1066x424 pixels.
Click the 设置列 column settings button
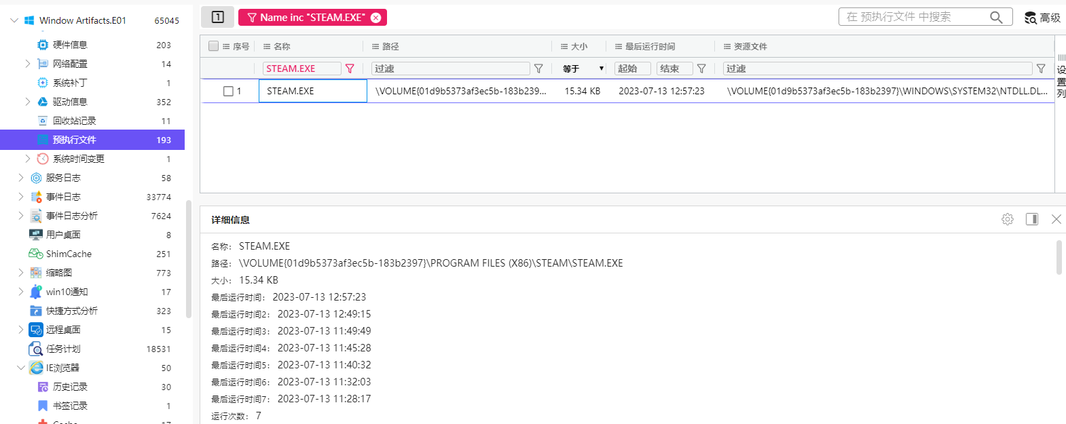1061,77
